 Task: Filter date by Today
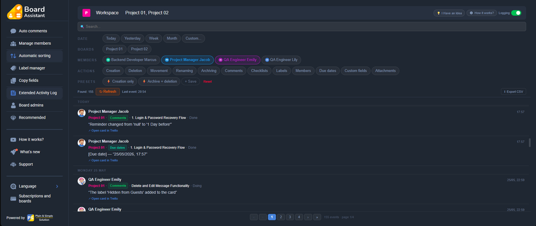pyautogui.click(x=111, y=38)
